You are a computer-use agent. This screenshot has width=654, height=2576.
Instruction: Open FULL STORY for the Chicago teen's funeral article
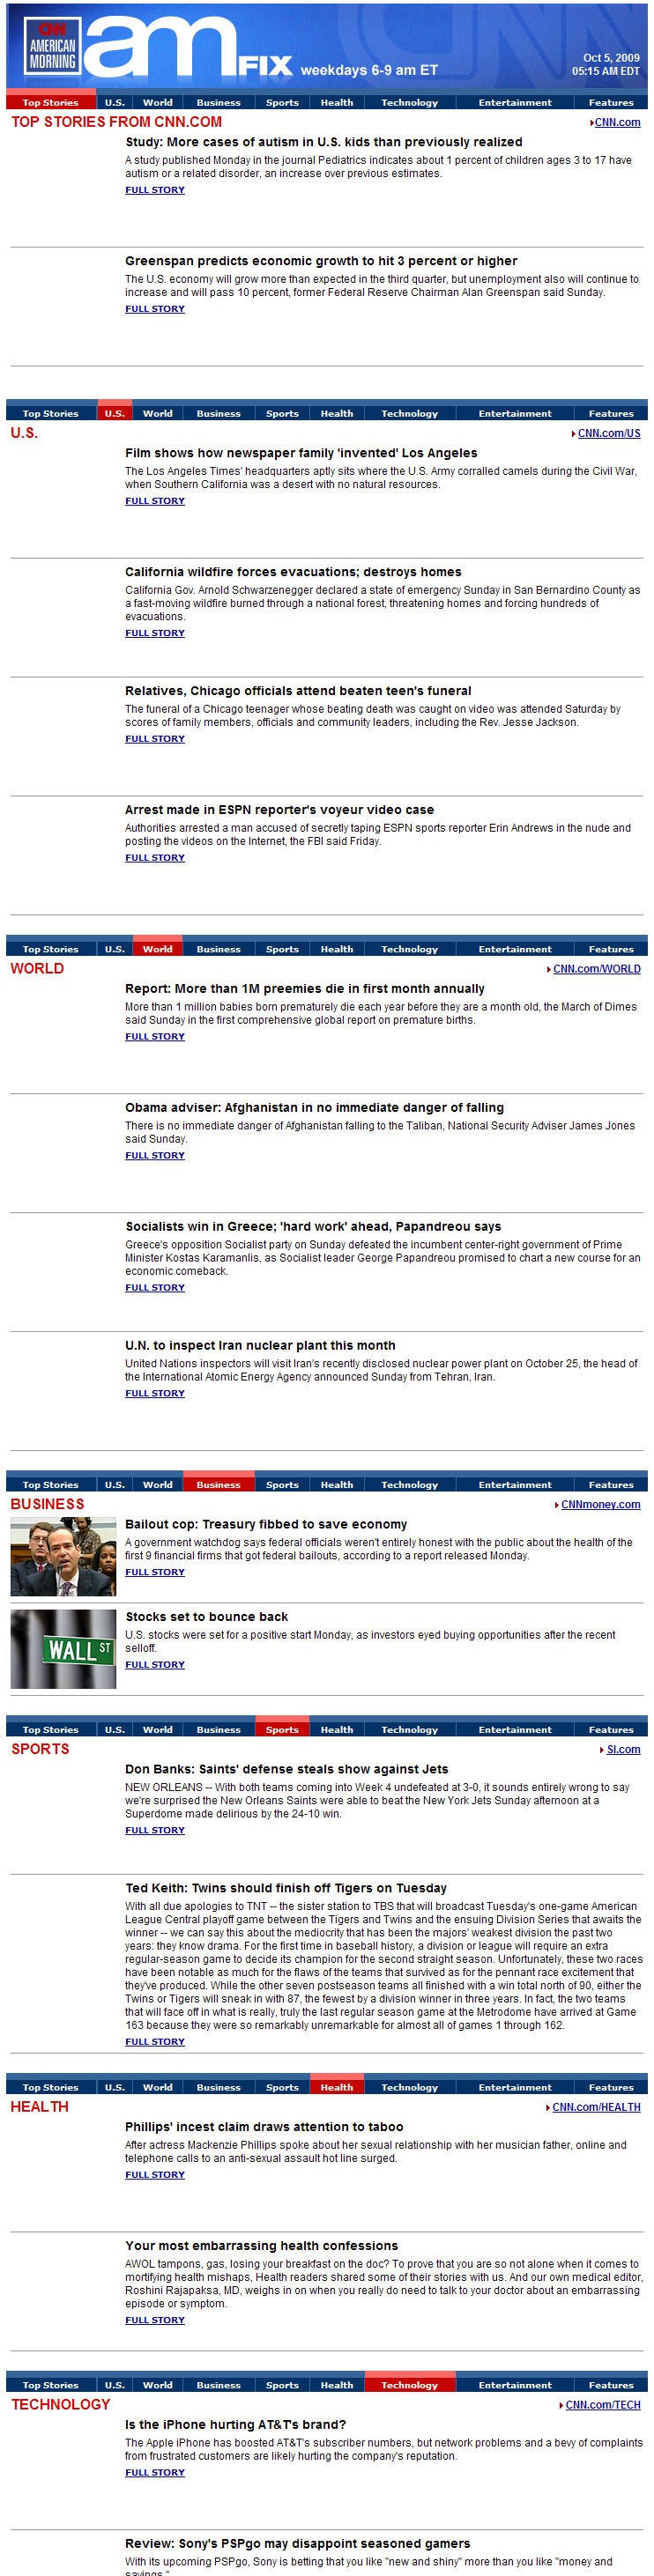pyautogui.click(x=155, y=739)
